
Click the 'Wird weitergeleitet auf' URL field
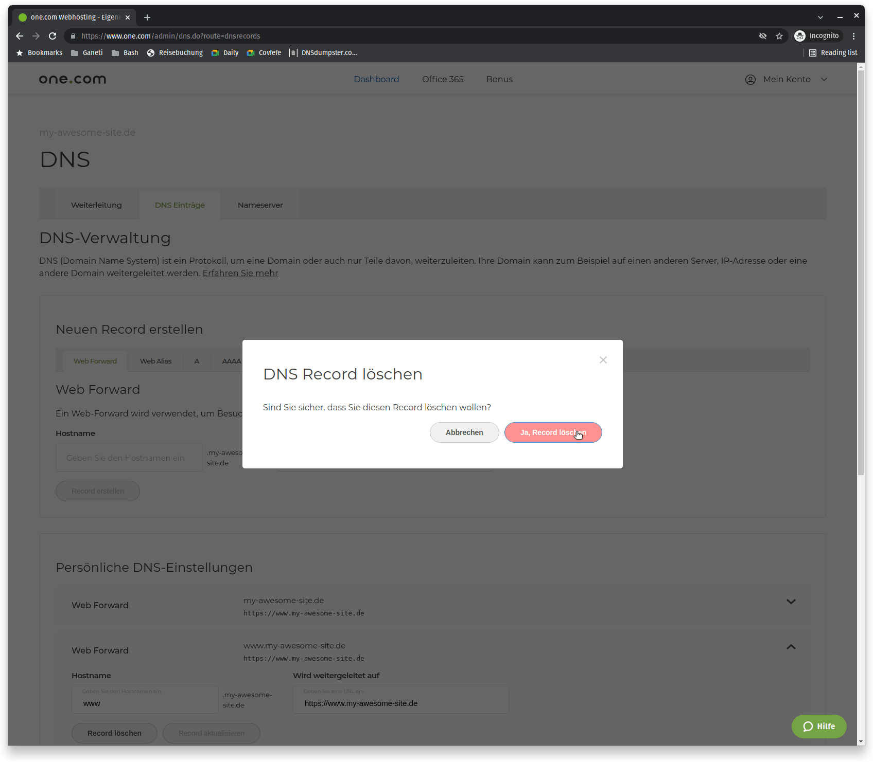[x=401, y=700]
